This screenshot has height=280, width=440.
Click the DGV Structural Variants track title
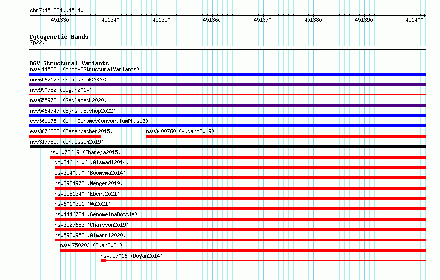click(x=69, y=63)
